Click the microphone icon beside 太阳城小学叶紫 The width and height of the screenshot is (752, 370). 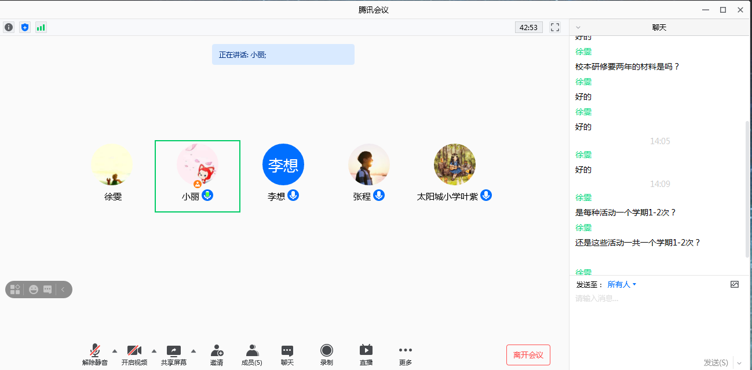[486, 195]
